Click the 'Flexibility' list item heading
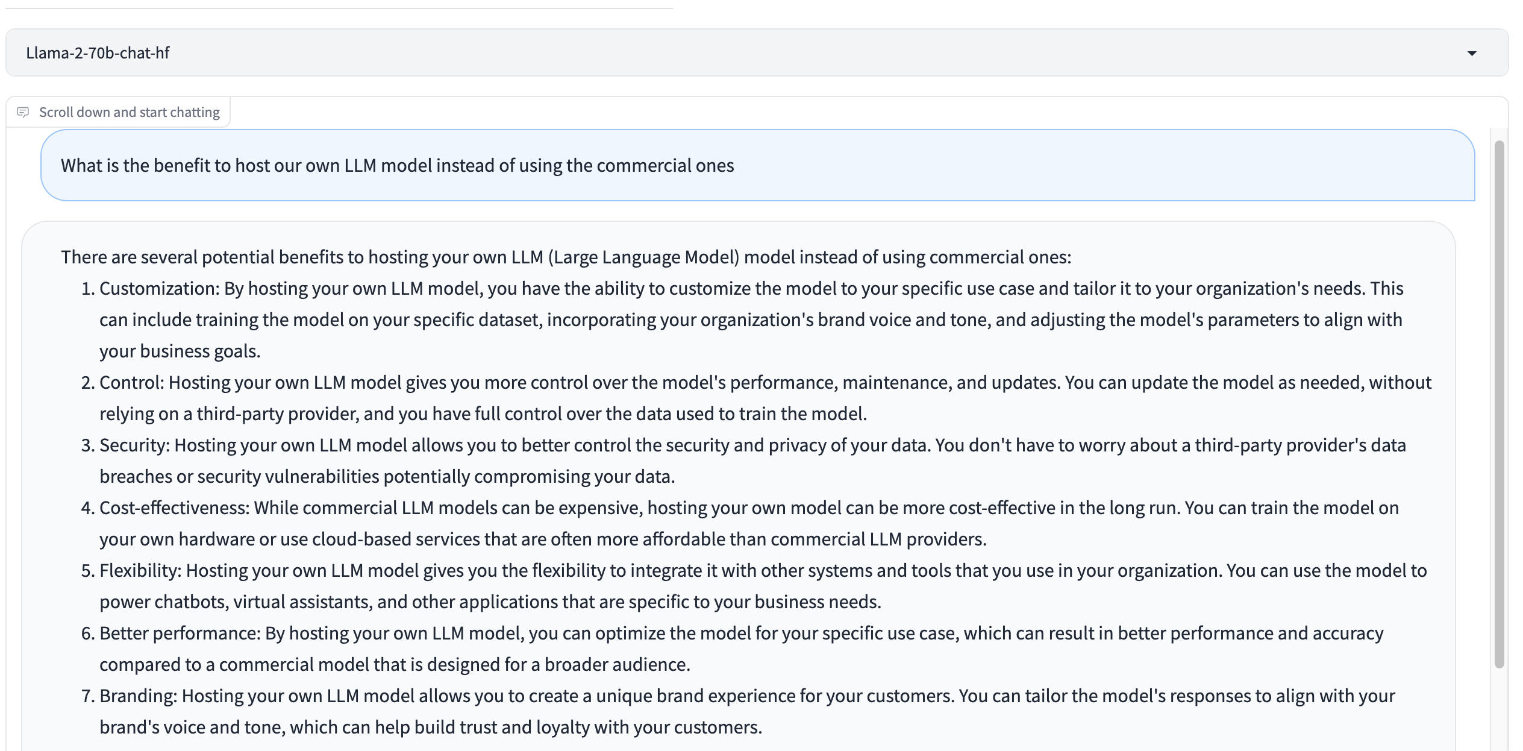The height and width of the screenshot is (751, 1523). pyautogui.click(x=140, y=571)
